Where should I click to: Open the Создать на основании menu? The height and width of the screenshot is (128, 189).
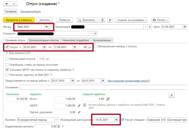click(131, 20)
